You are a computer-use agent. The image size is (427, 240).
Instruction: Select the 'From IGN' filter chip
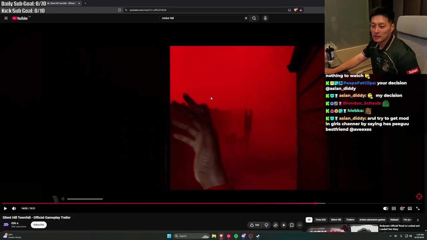(321, 220)
